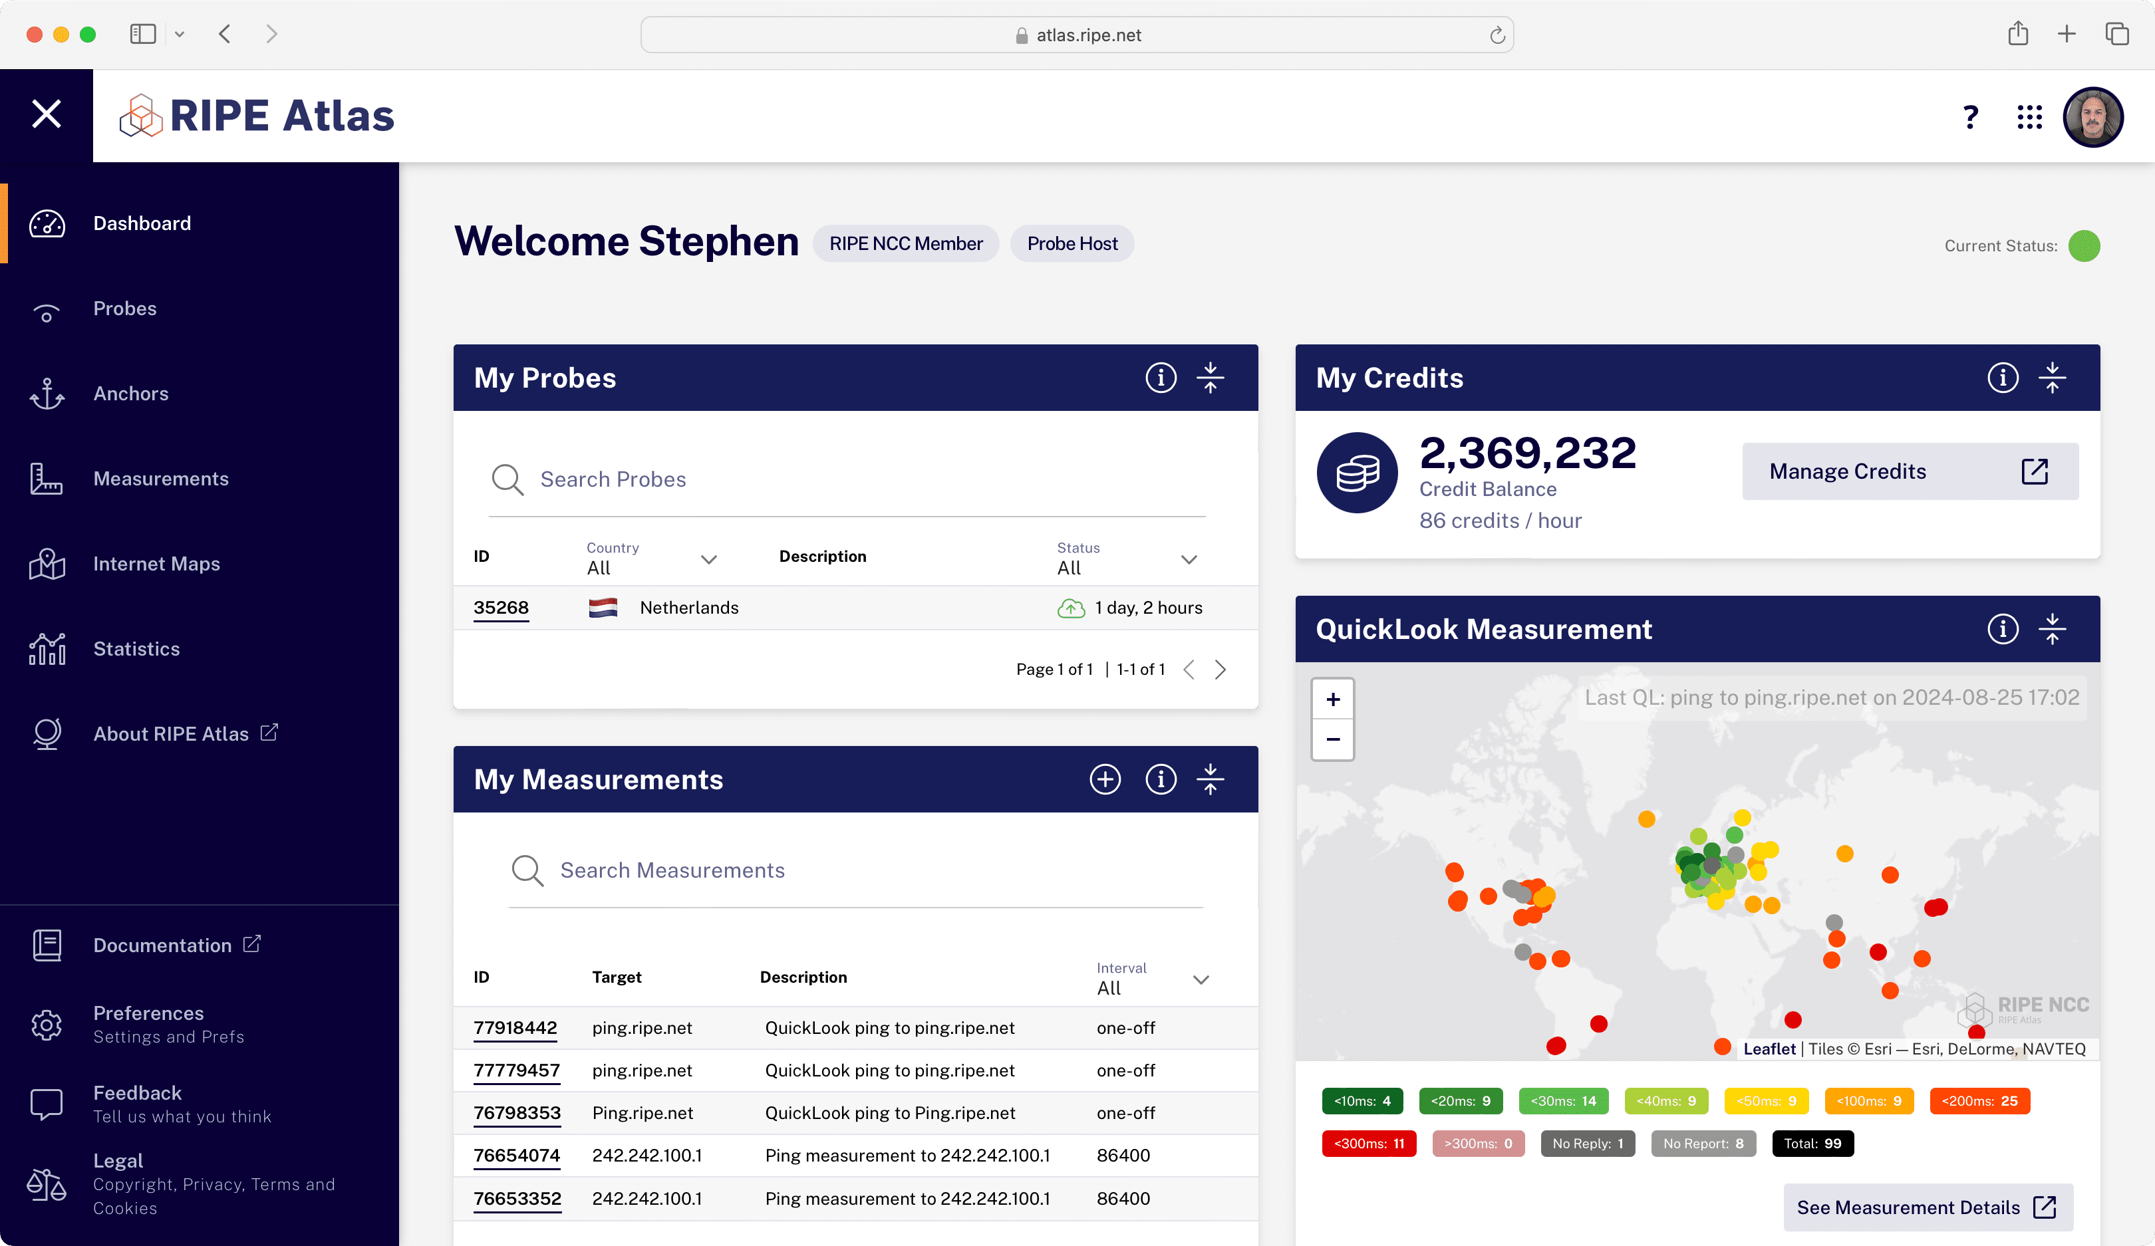Viewport: 2155px width, 1246px height.
Task: Open the apps grid icon in header
Action: click(2030, 118)
